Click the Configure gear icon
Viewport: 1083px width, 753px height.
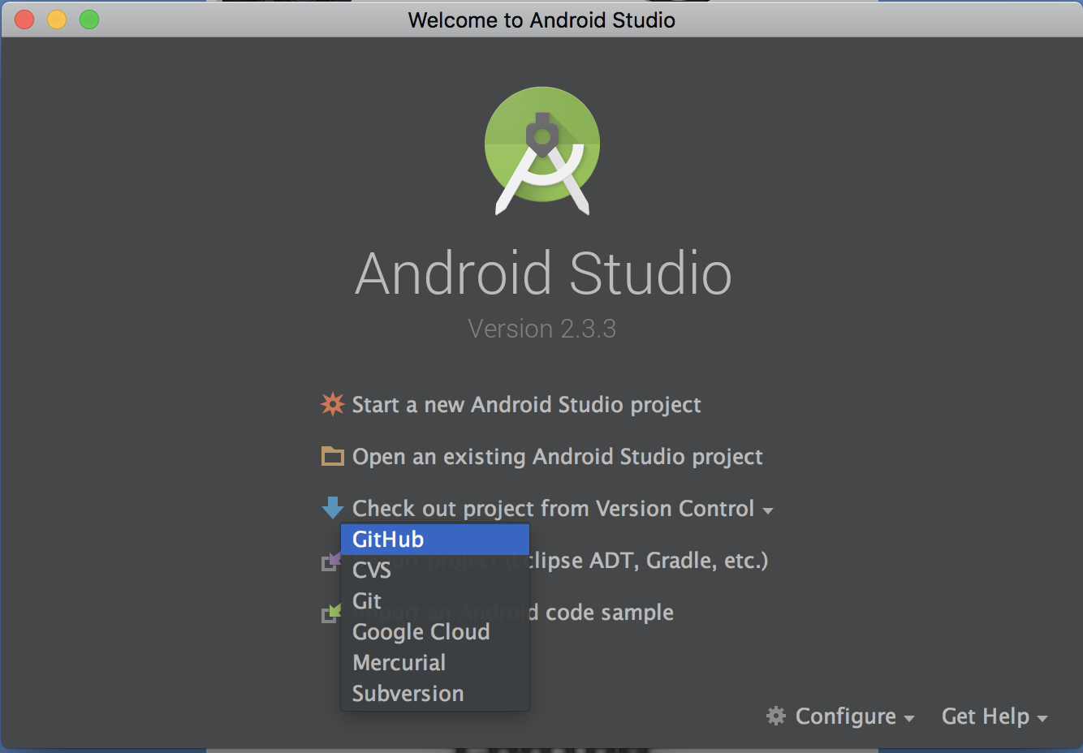775,716
